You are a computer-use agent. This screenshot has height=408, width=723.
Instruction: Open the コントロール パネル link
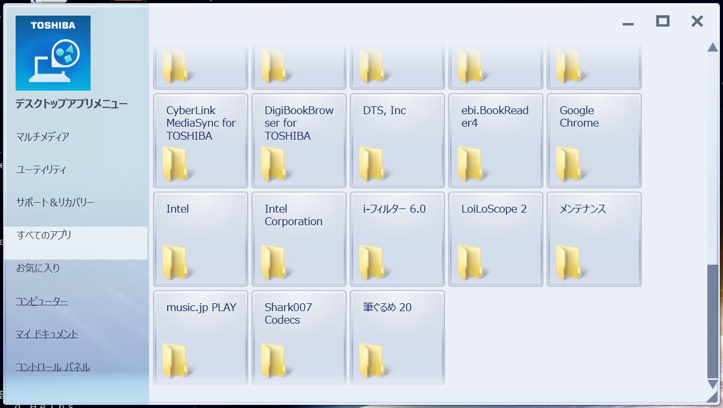(x=53, y=367)
